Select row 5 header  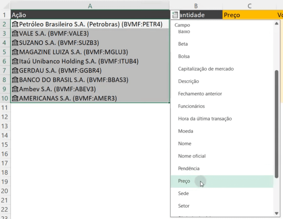point(5,52)
